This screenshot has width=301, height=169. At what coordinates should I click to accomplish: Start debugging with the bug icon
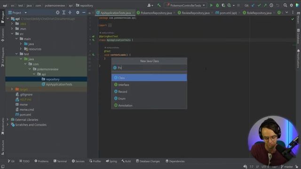[217, 5]
